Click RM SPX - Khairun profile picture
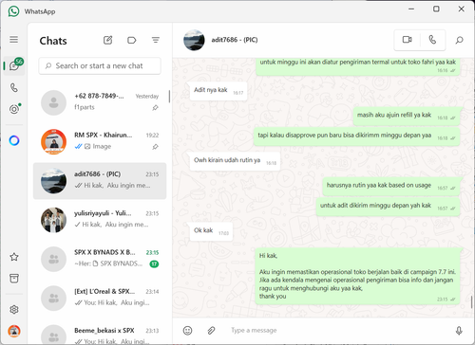This screenshot has width=475, height=345. click(53, 141)
